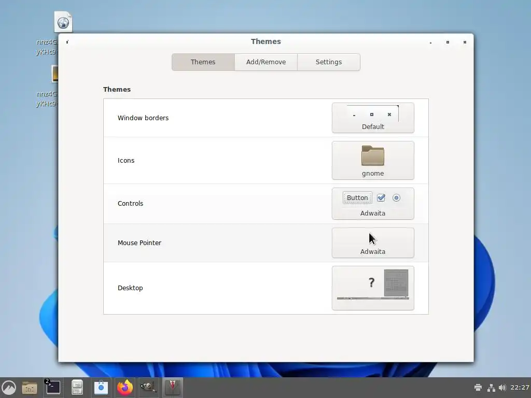
Task: Select the globe file icon on desktop
Action: pyautogui.click(x=63, y=22)
